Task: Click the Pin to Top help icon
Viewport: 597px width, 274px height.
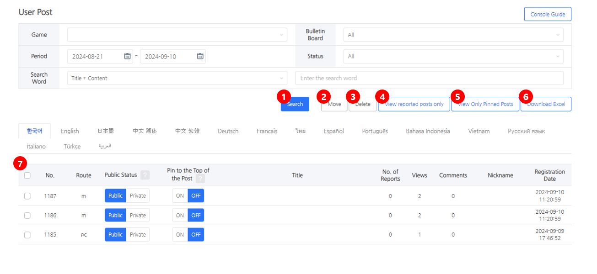Action: click(x=200, y=179)
